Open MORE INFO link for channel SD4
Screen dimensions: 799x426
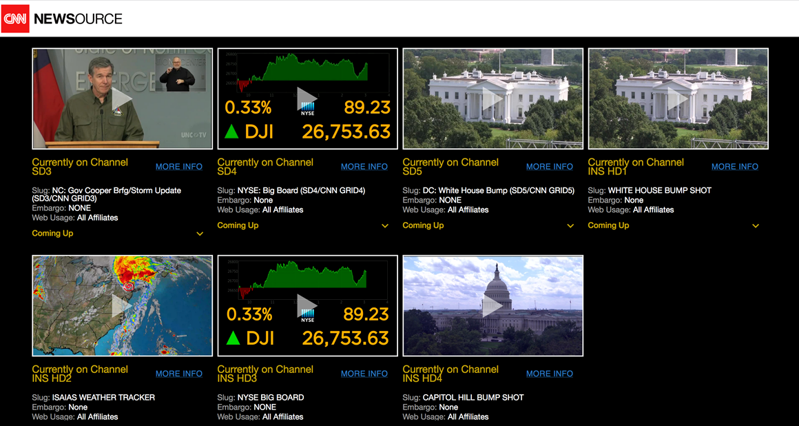pyautogui.click(x=364, y=167)
